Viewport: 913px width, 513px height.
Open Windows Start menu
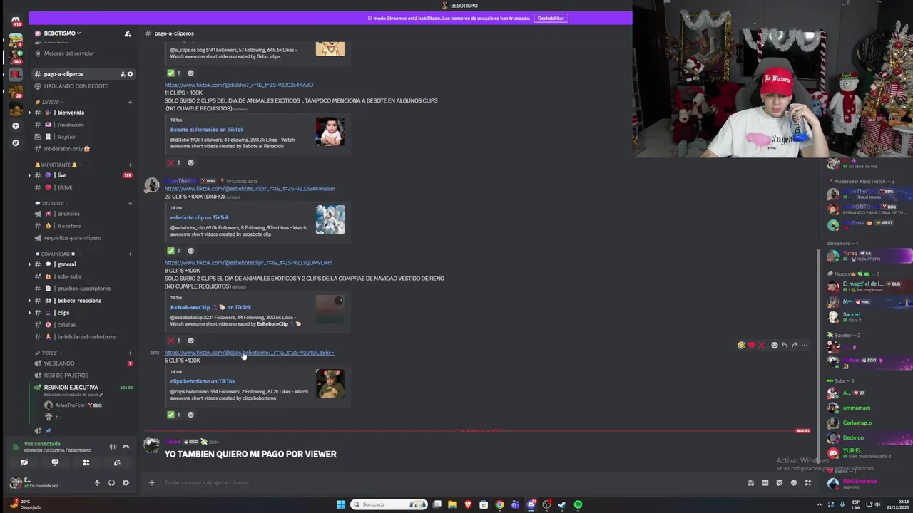[x=341, y=505]
